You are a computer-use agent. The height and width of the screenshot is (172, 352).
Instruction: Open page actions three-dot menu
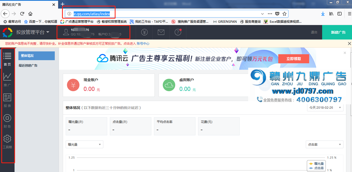click(270, 14)
